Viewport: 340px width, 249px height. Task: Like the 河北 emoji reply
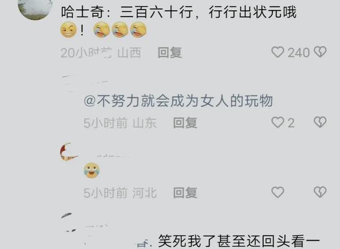click(x=278, y=192)
